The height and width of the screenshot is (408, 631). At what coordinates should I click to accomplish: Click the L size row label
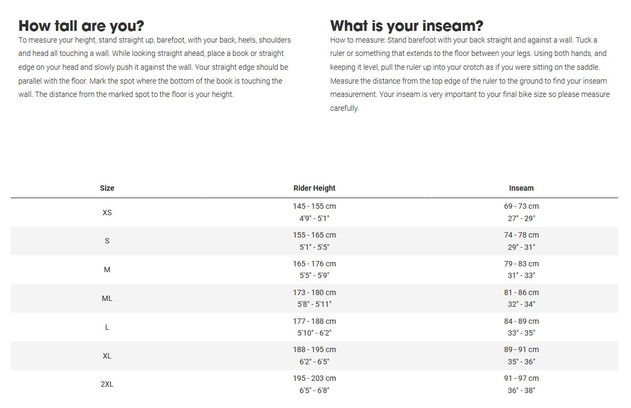point(107,327)
